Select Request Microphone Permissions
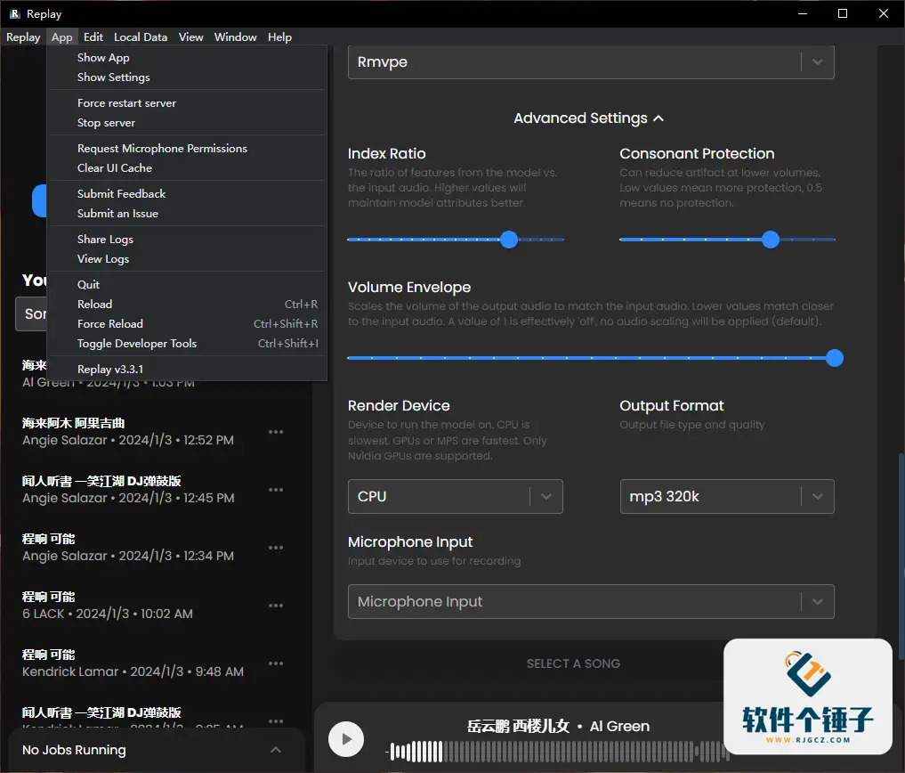 pos(188,149)
